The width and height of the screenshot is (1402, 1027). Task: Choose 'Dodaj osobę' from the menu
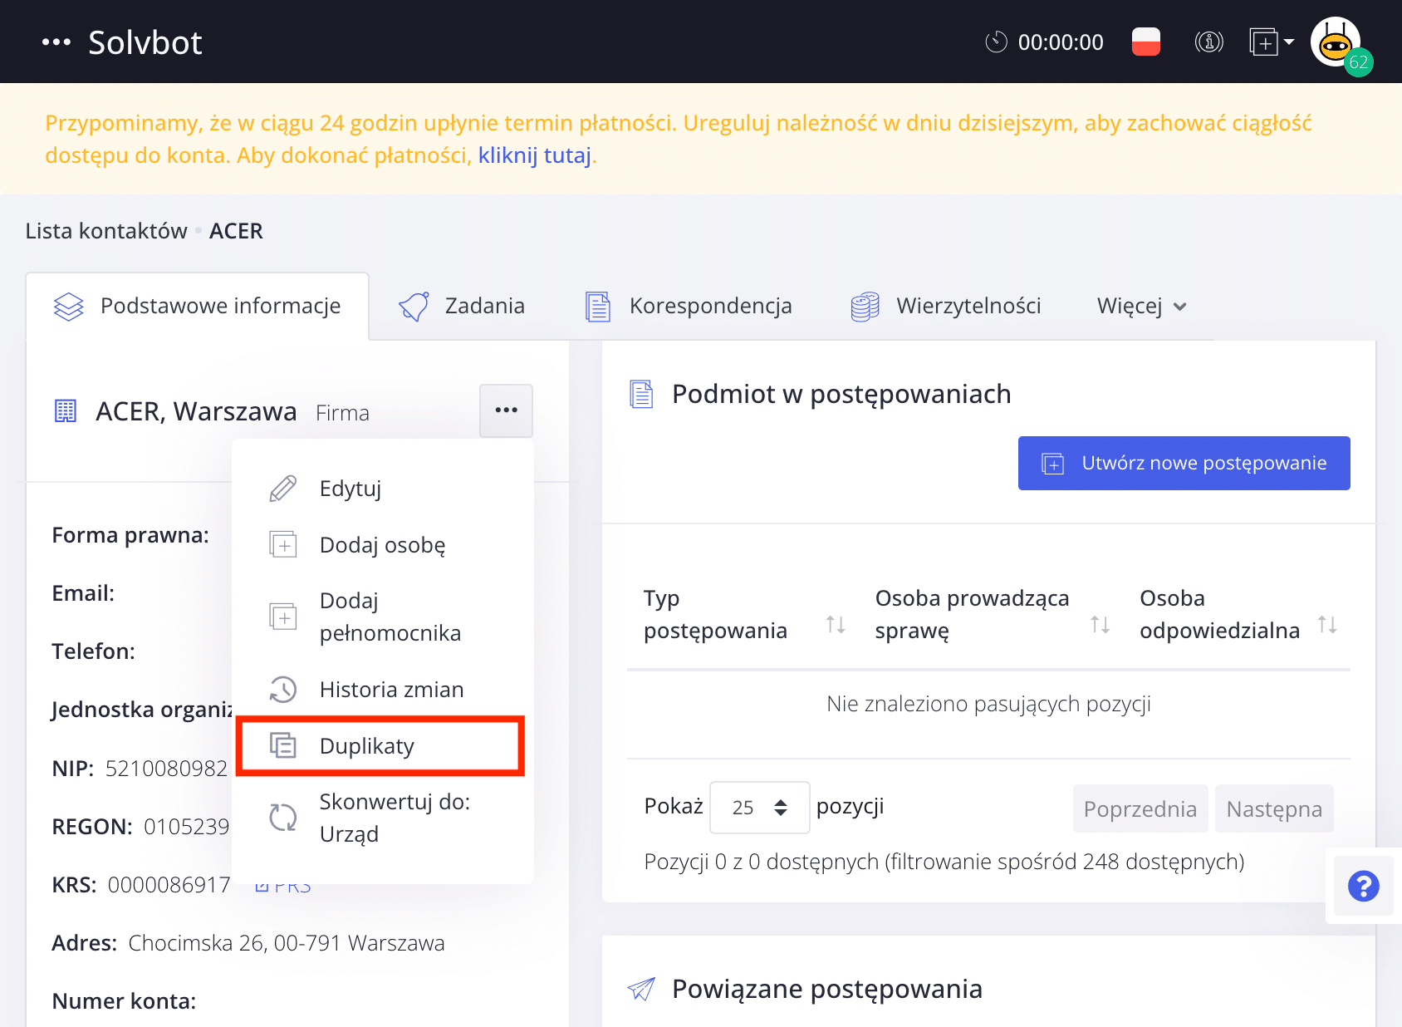[x=382, y=545]
